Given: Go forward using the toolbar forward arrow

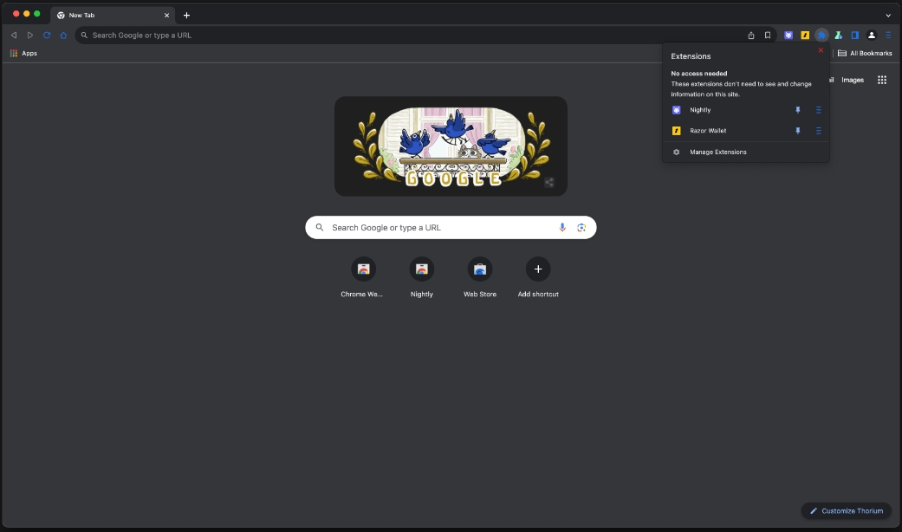Looking at the screenshot, I should click(30, 35).
